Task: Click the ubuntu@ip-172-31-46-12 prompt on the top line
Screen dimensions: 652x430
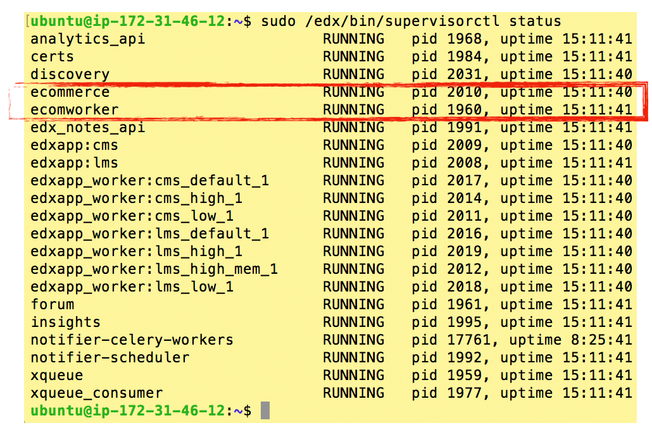Action: tap(128, 21)
